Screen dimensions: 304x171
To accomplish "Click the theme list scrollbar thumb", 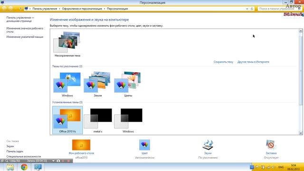I will [301, 70].
